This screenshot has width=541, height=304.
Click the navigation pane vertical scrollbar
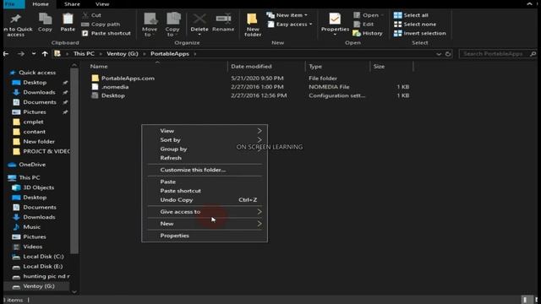(x=74, y=161)
